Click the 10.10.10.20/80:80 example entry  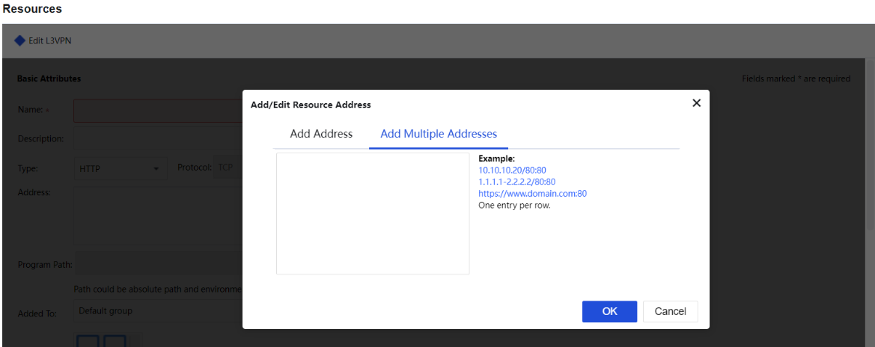click(512, 171)
